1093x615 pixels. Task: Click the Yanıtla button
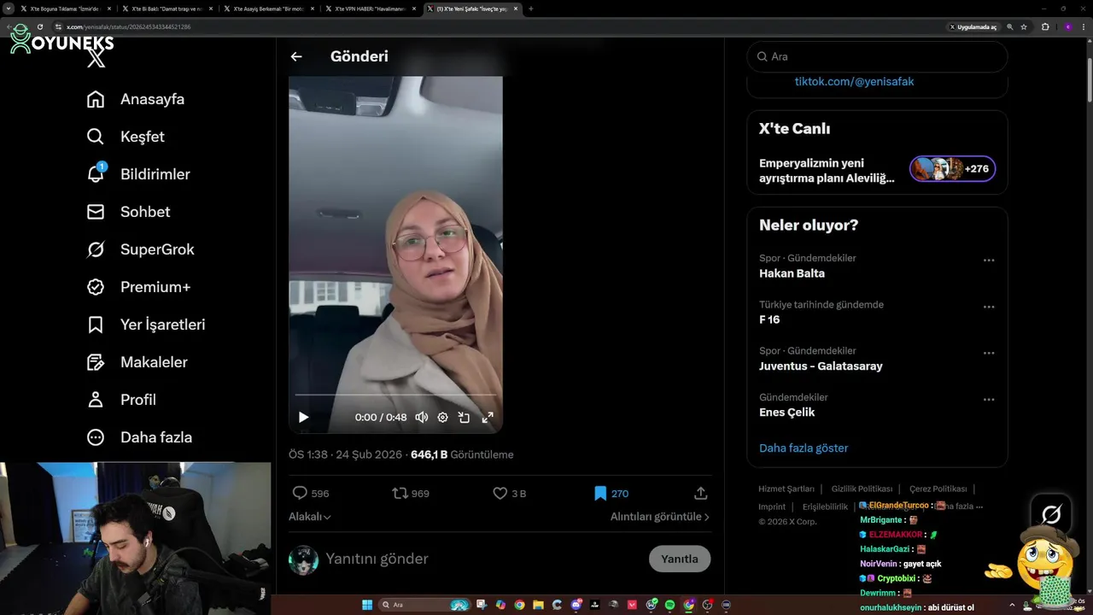click(x=680, y=559)
